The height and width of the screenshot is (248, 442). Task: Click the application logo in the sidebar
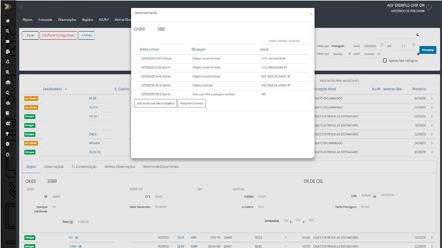point(8,7)
